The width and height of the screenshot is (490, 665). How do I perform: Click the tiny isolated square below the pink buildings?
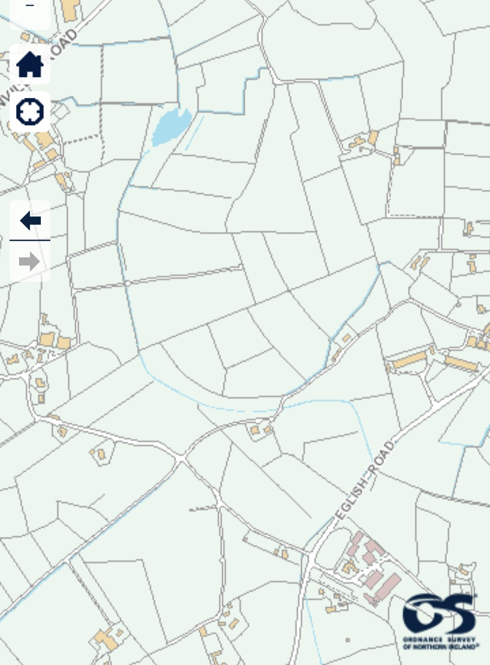pyautogui.click(x=348, y=640)
